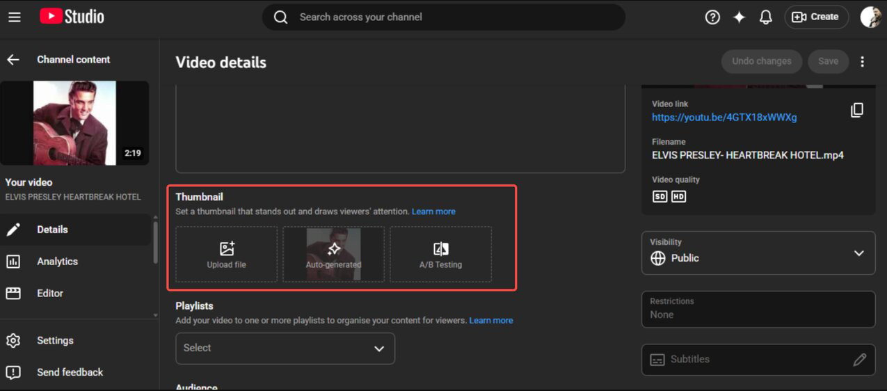Click the Save button
This screenshot has width=887, height=391.
point(828,61)
